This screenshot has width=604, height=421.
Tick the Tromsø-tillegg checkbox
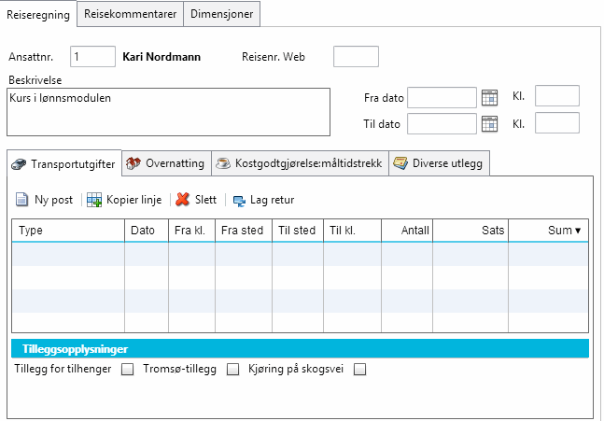pyautogui.click(x=233, y=369)
